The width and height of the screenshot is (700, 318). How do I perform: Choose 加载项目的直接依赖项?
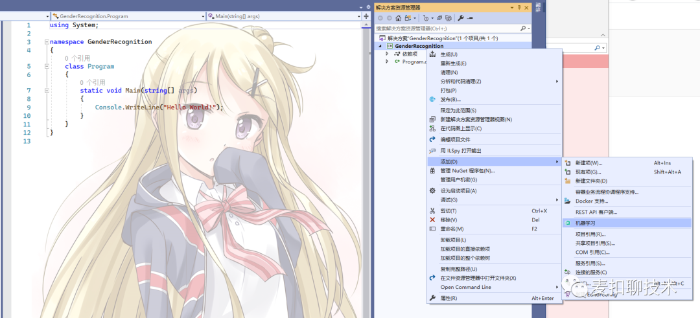(494, 249)
